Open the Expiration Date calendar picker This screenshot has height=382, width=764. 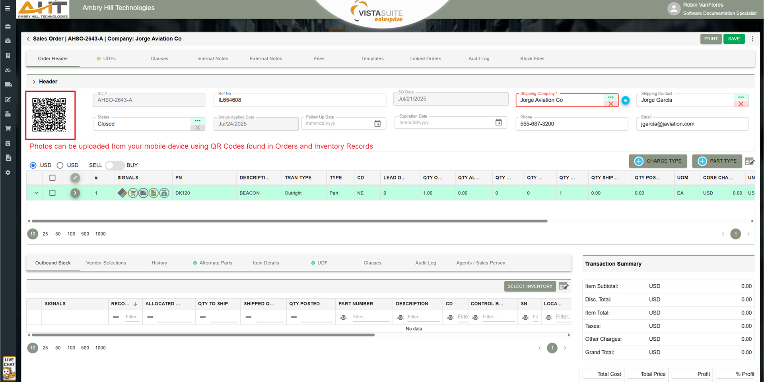point(498,123)
